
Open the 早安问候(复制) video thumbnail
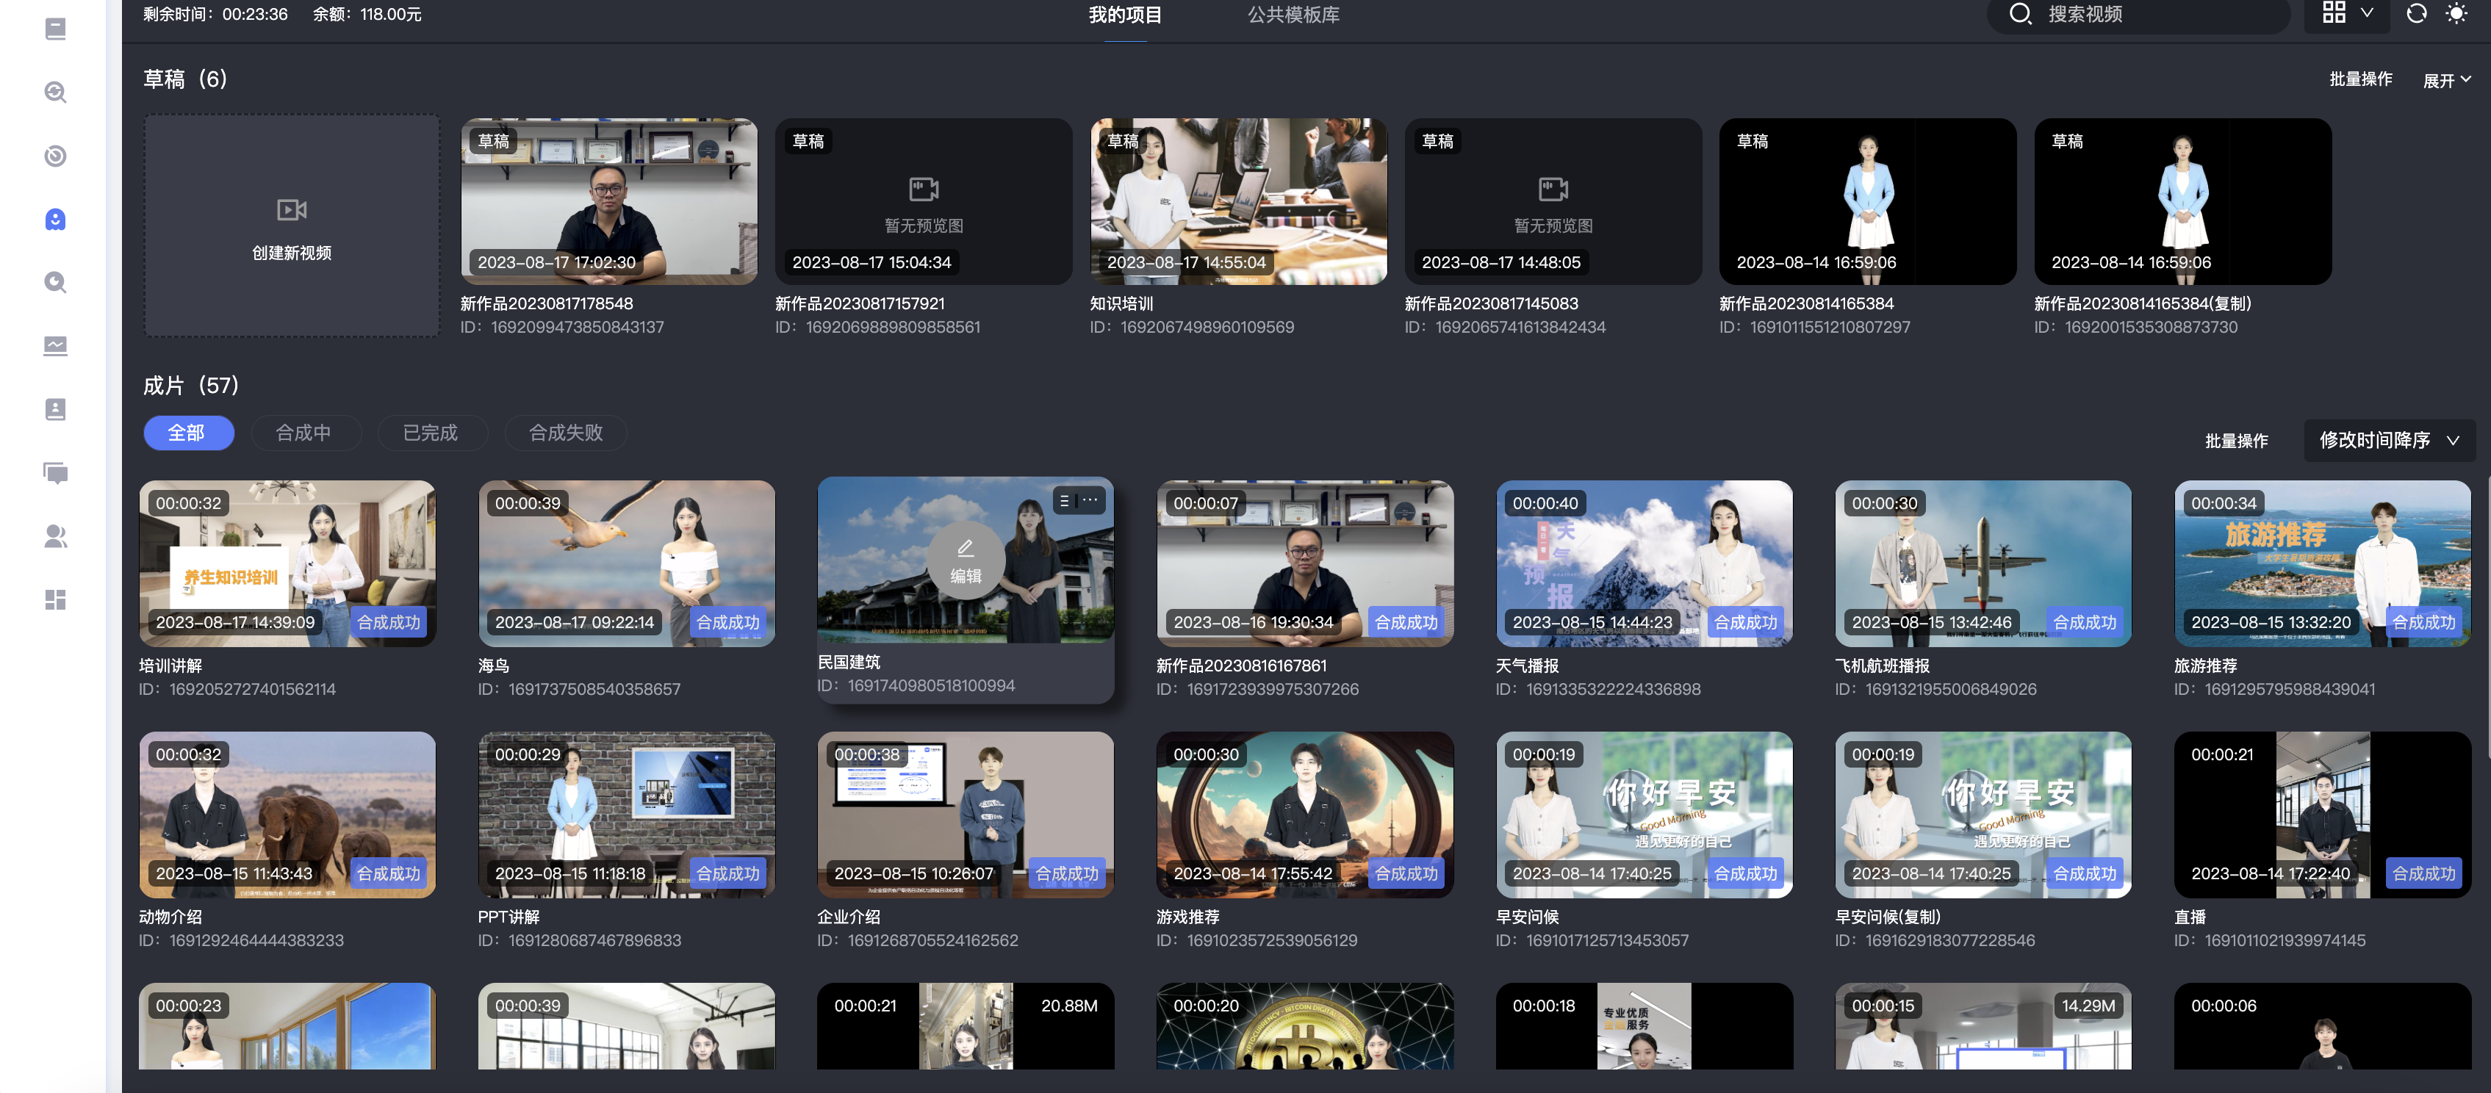pyautogui.click(x=1983, y=815)
